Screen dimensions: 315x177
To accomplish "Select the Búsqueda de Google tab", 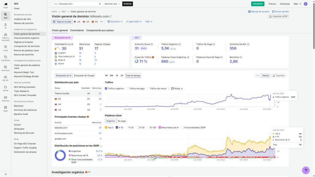I will click(84, 76).
